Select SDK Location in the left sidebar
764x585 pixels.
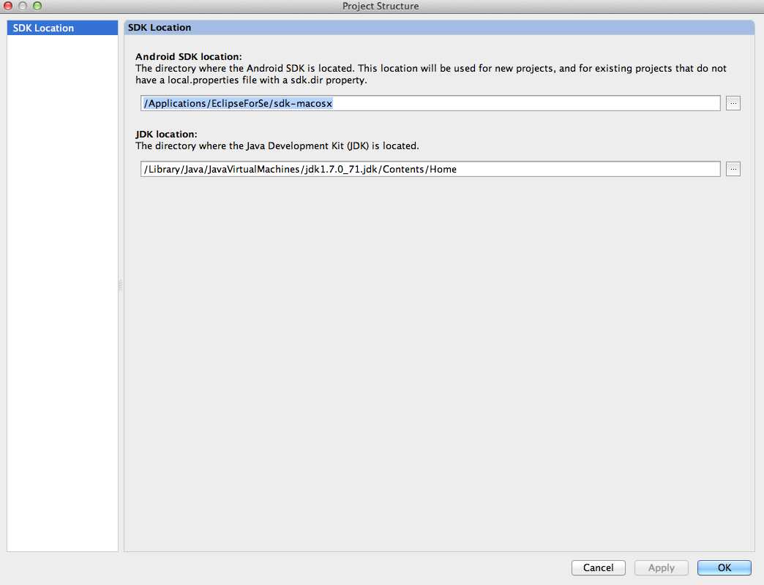click(x=62, y=28)
